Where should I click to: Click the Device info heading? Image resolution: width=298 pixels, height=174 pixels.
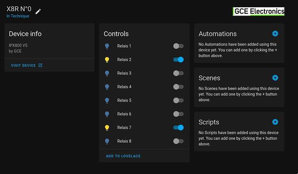coord(25,34)
